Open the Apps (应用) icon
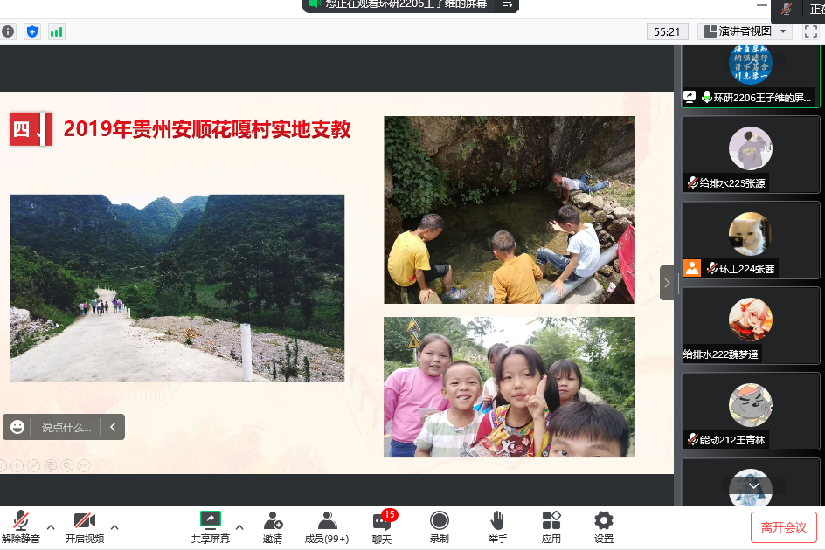Screen dimensions: 825x550 (551, 527)
